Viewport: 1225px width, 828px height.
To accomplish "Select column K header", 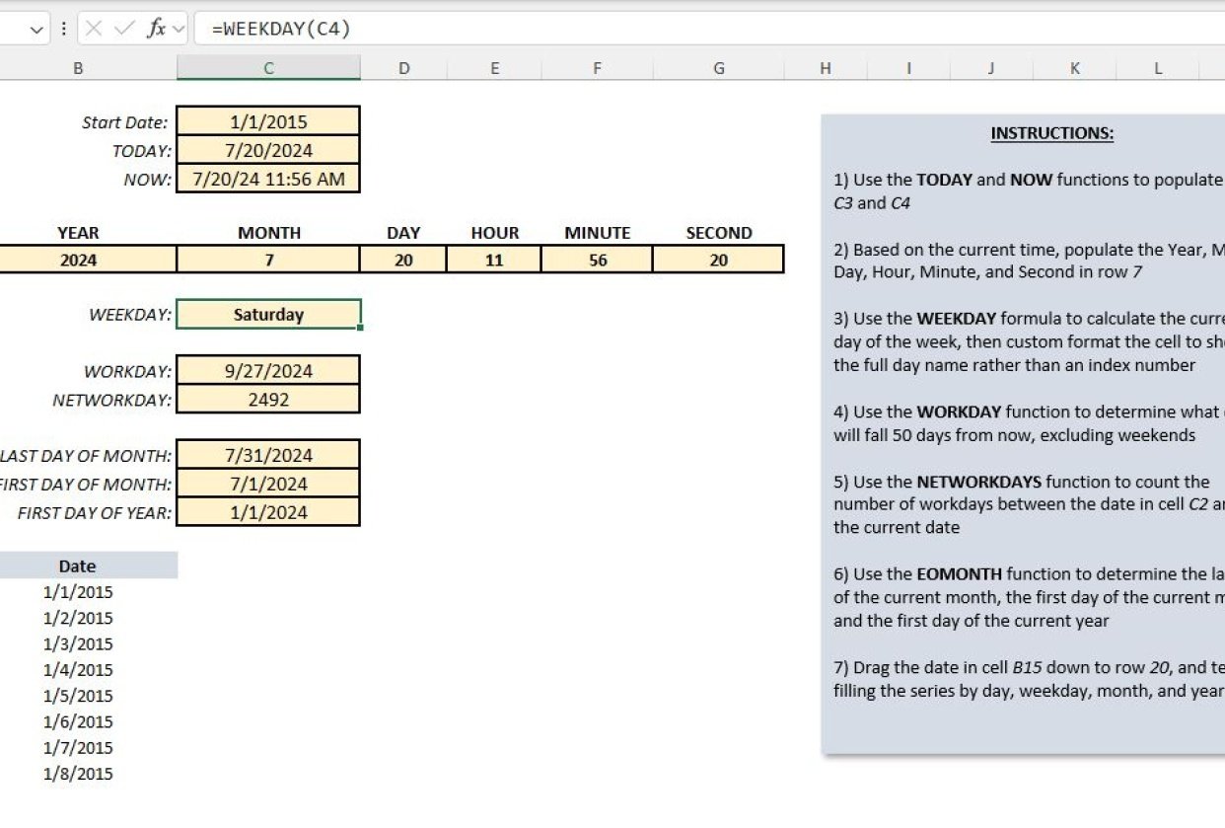I will (x=1074, y=68).
